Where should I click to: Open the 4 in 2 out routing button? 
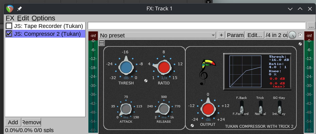[276, 35]
